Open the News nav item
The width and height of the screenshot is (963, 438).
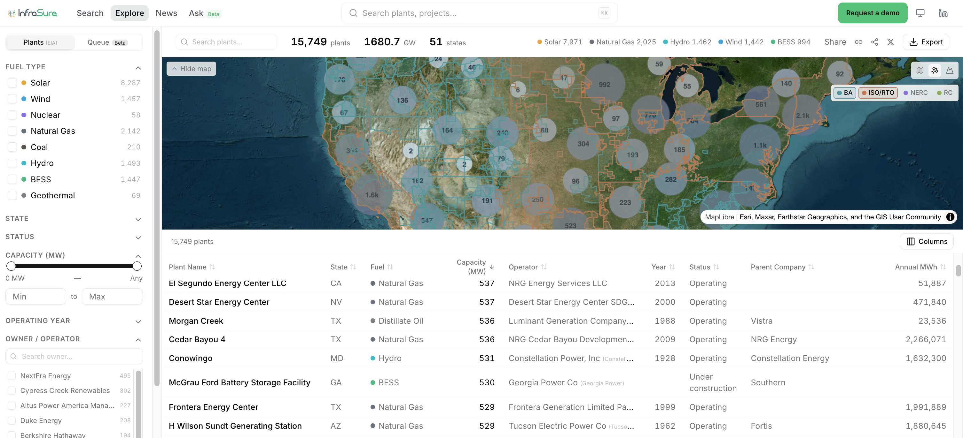pyautogui.click(x=166, y=13)
